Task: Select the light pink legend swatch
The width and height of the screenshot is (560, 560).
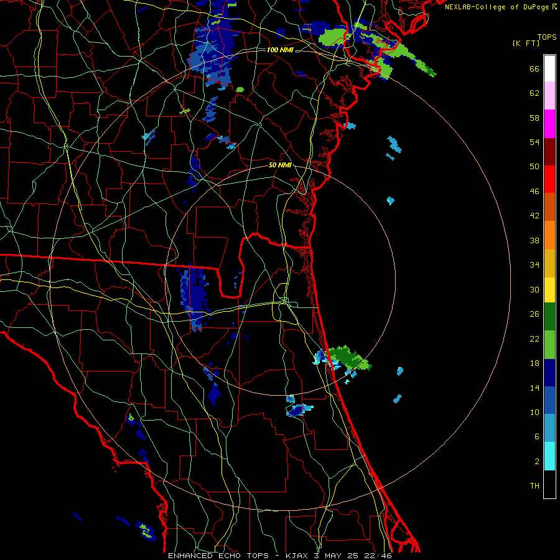Action: coord(549,96)
